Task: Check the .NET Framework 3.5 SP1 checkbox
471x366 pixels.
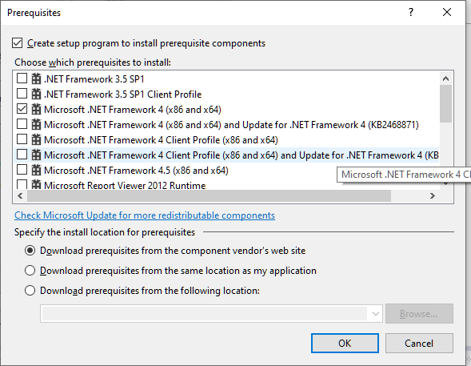Action: tap(22, 78)
